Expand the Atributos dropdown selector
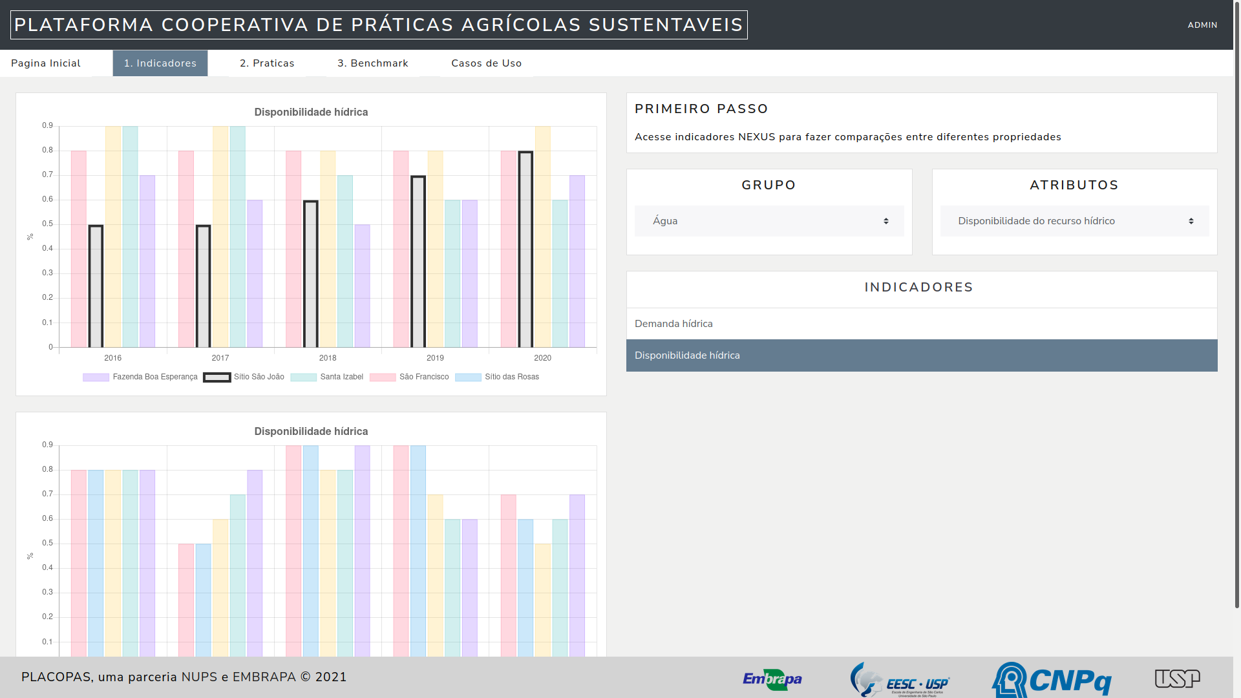Viewport: 1241px width, 698px height. (x=1074, y=221)
